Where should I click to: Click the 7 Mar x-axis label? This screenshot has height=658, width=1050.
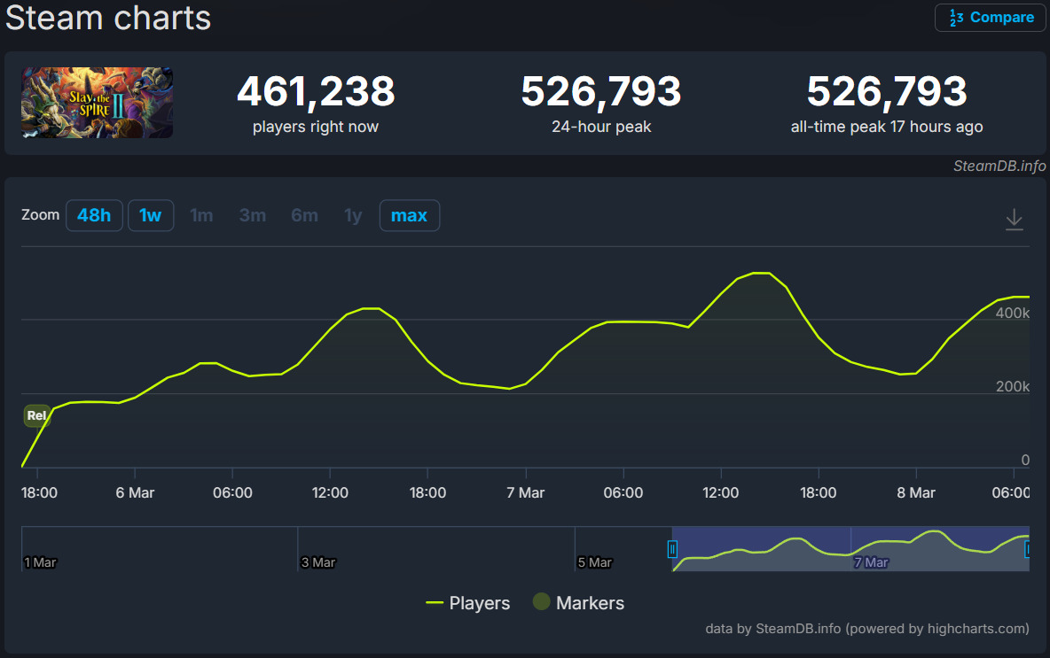pos(526,492)
